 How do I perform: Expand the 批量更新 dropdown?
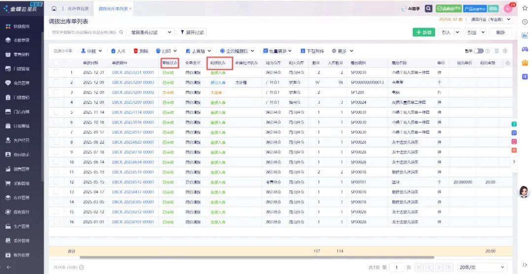click(290, 51)
